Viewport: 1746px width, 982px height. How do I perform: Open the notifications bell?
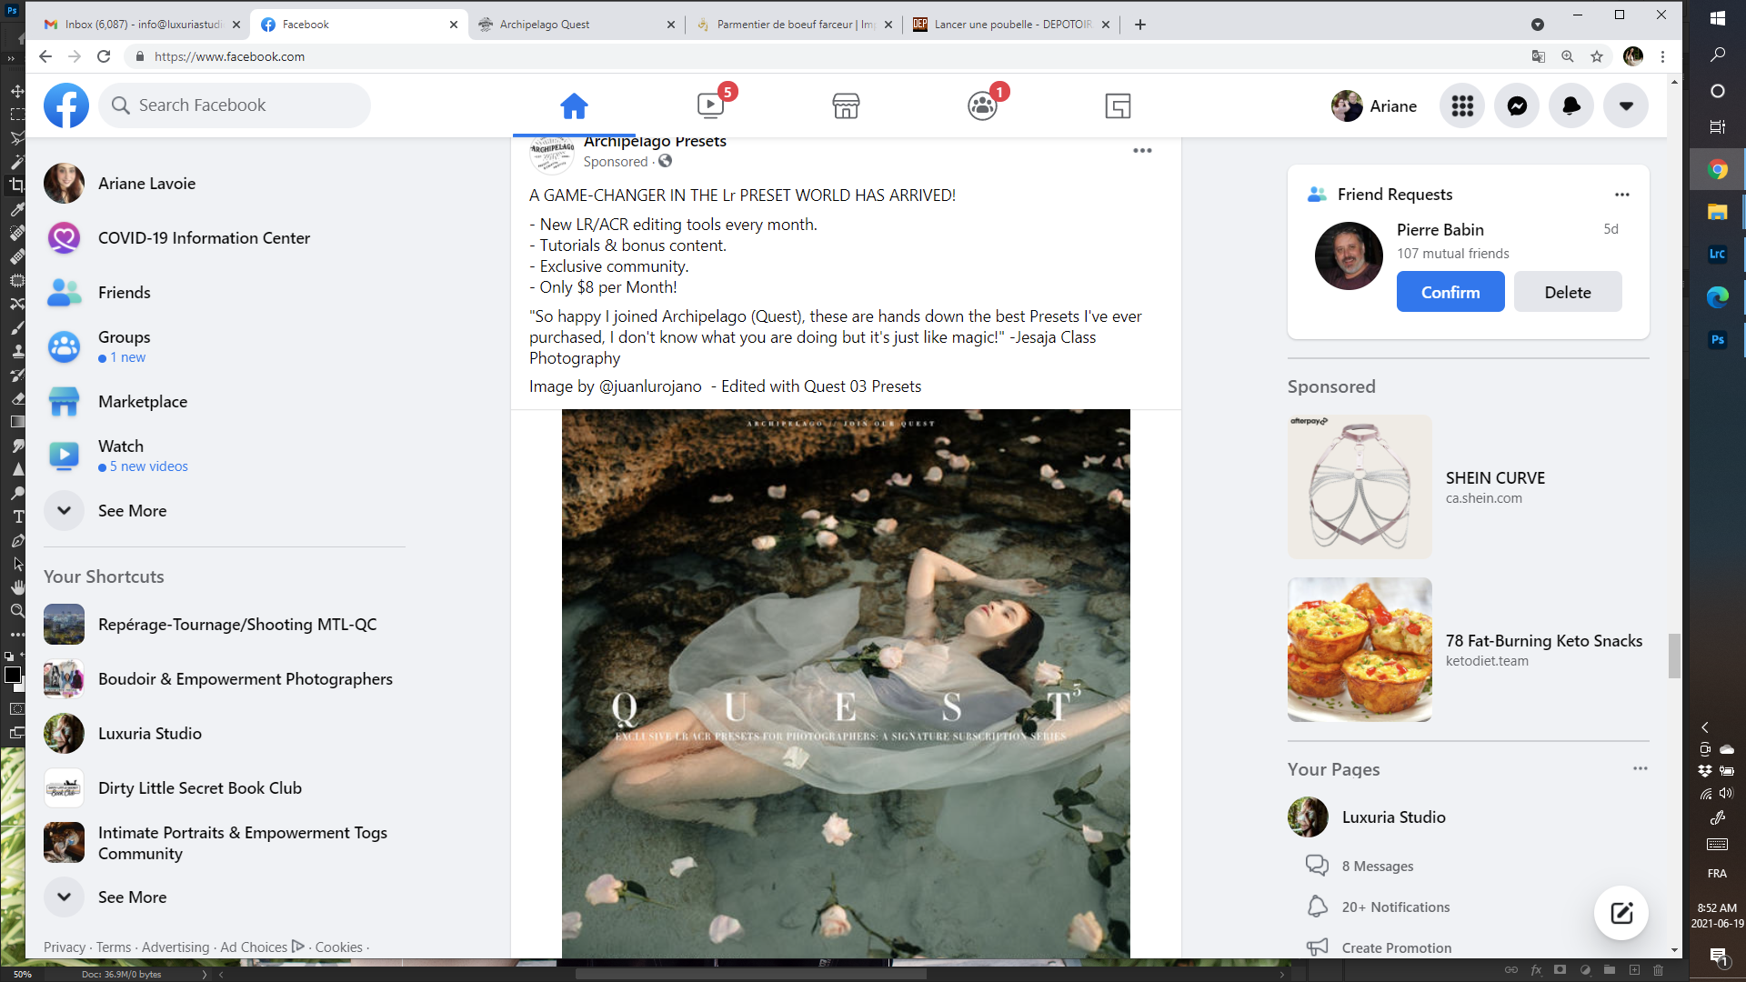pyautogui.click(x=1571, y=106)
